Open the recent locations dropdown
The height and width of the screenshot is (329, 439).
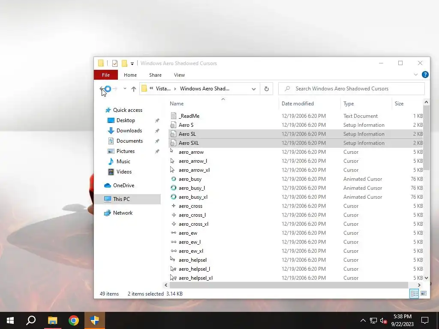[x=125, y=89]
